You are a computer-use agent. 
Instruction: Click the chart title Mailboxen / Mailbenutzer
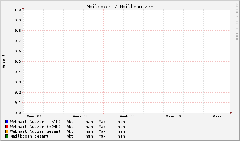(x=119, y=7)
